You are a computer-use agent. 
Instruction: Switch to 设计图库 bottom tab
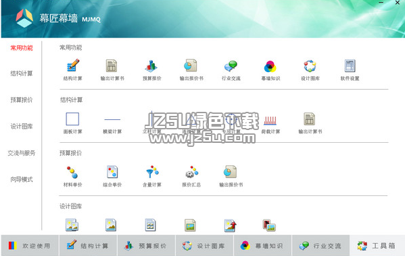coord(205,245)
